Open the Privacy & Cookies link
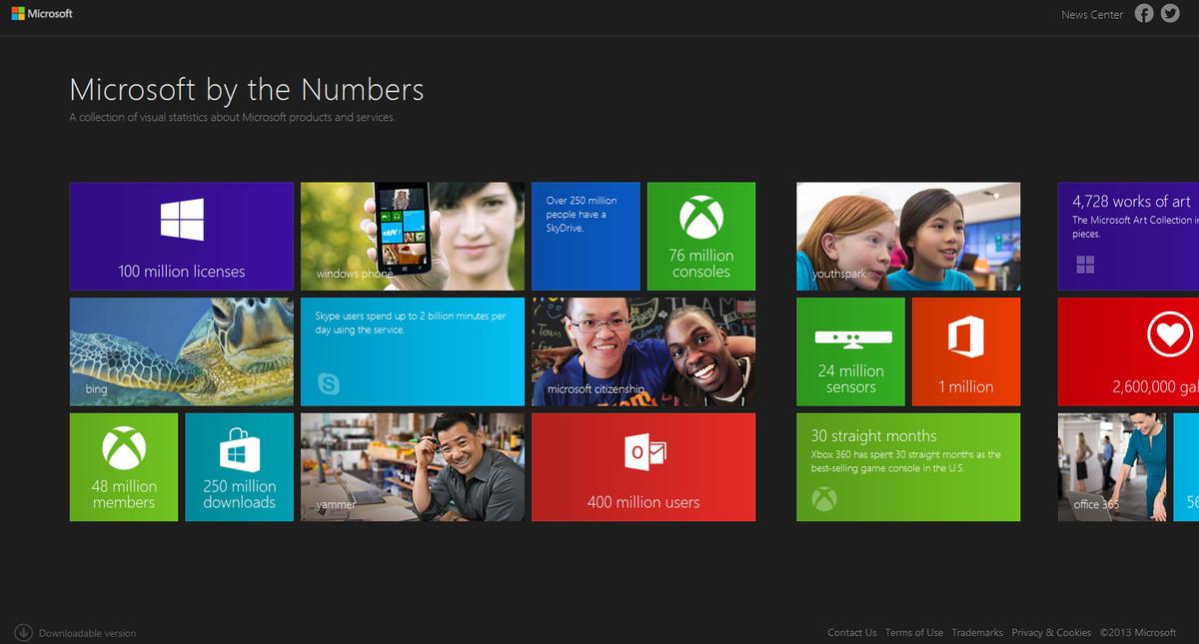This screenshot has width=1199, height=644. point(1051,632)
